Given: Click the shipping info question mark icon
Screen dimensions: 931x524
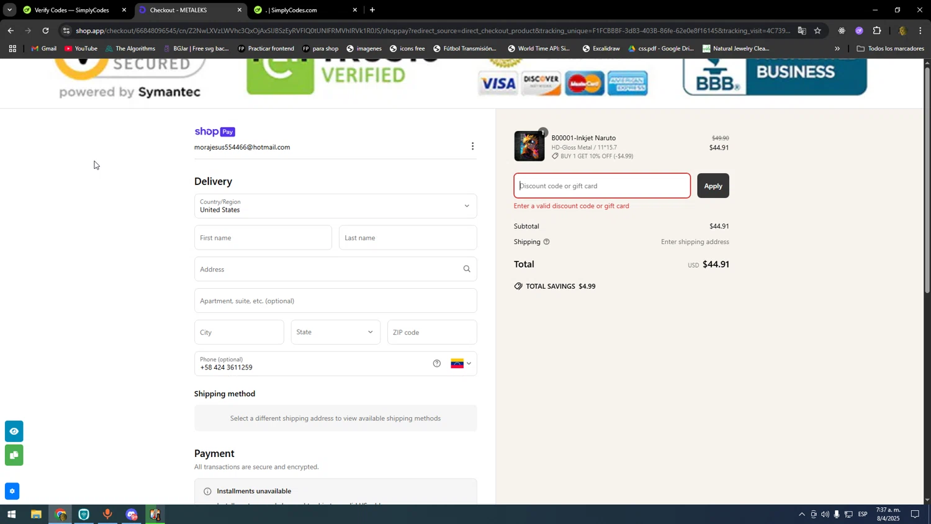Looking at the screenshot, I should [546, 242].
